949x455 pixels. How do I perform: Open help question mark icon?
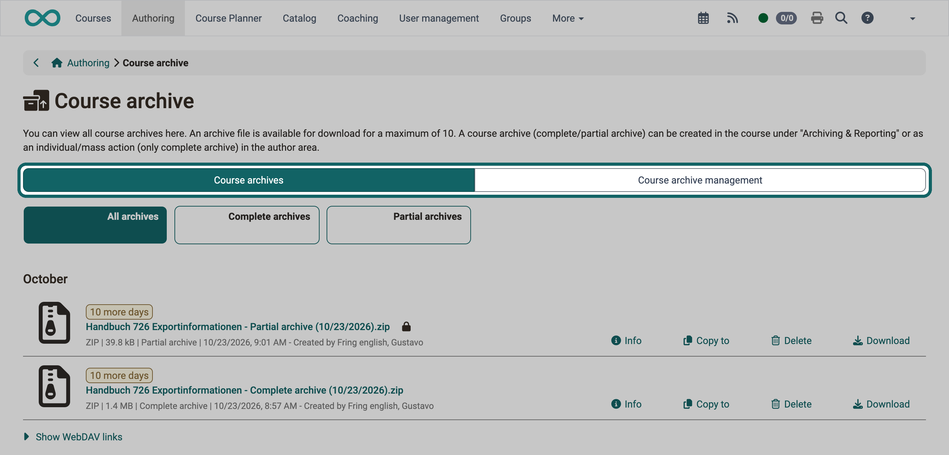point(867,18)
